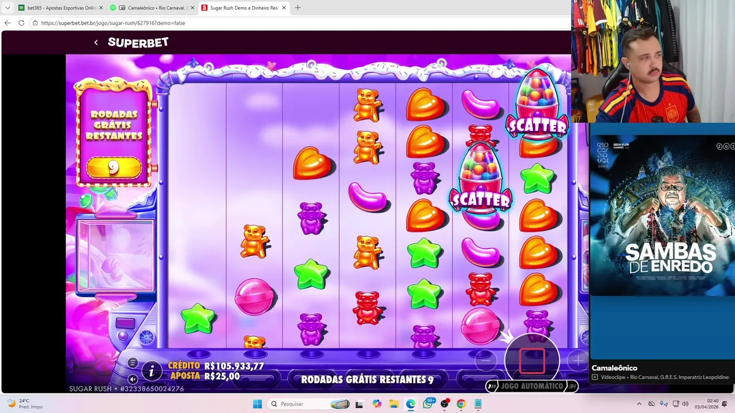735x413 pixels.
Task: Click the Superbet logo
Action: (x=138, y=42)
